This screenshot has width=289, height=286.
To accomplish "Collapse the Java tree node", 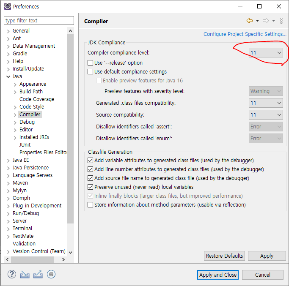I will 8,76.
